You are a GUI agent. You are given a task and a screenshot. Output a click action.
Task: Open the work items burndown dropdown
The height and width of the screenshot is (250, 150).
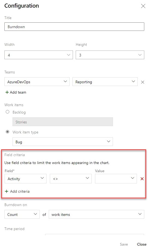click(96, 214)
